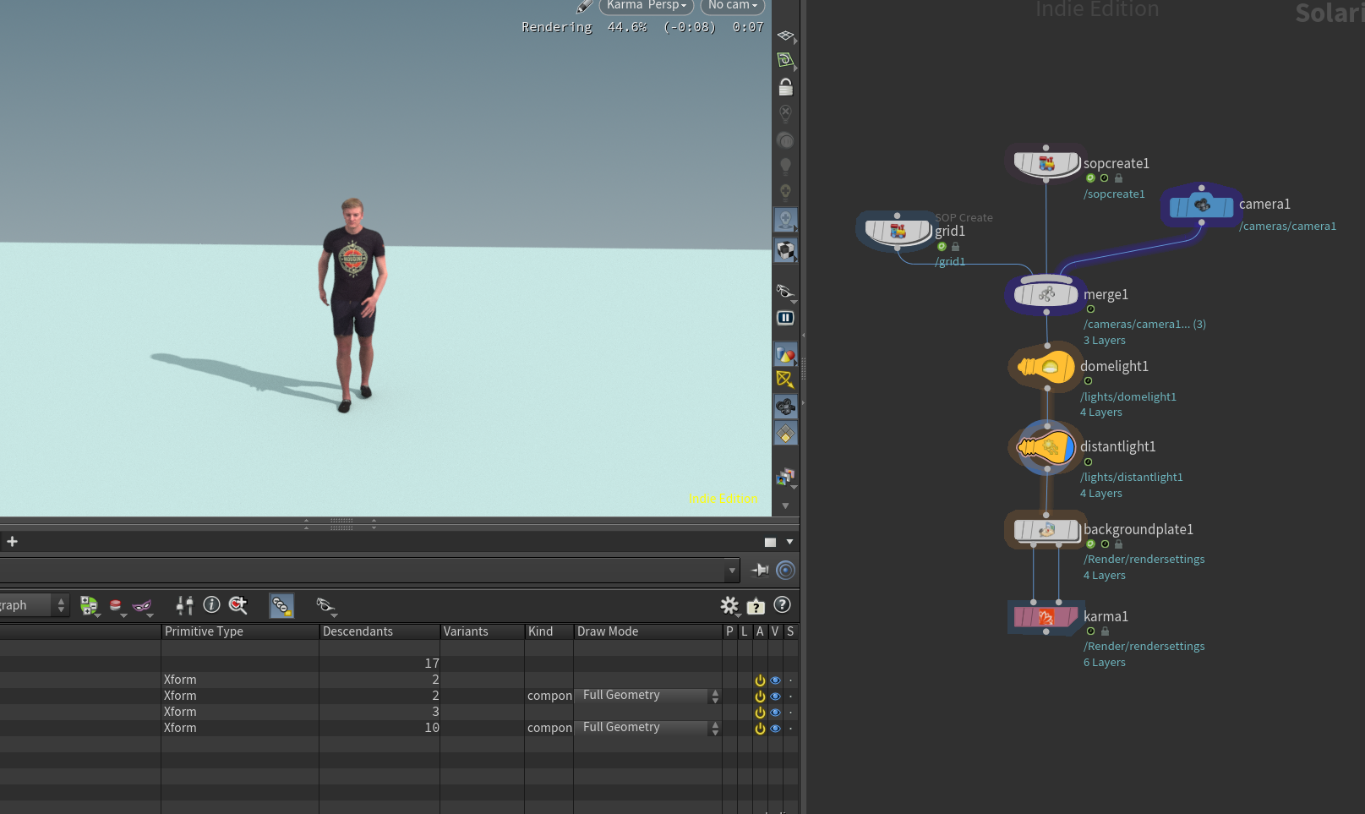Click the Draw Mode column header
Screen dimensions: 1365x814
click(648, 631)
